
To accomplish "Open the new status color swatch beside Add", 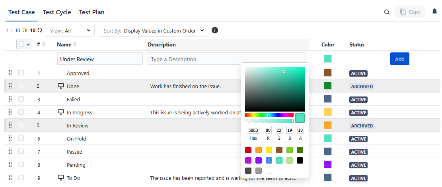I will click(328, 59).
